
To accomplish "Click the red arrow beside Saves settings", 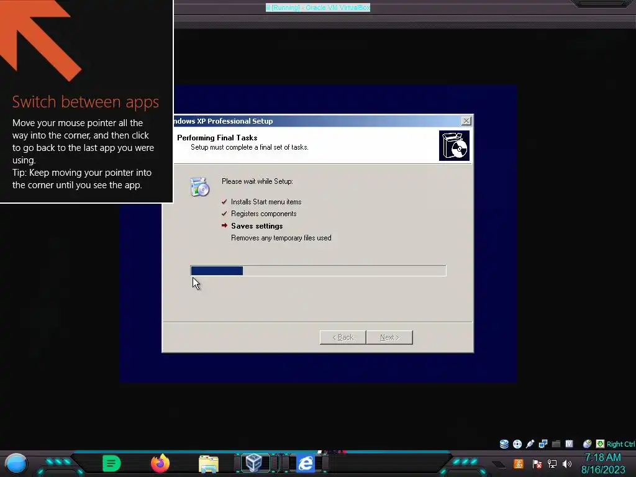I will (224, 225).
